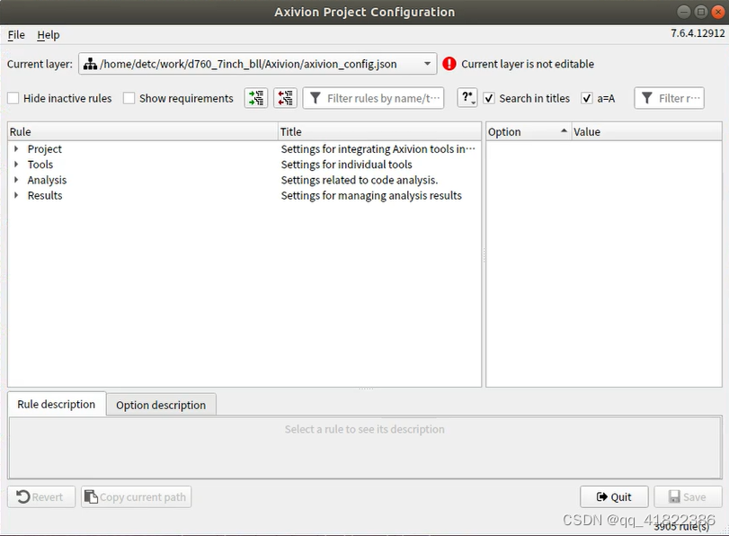The height and width of the screenshot is (536, 729).
Task: Click the expand all rules icon
Action: (255, 98)
